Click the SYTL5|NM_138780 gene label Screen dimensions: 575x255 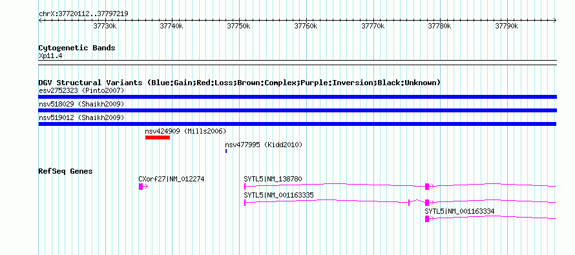pyautogui.click(x=273, y=179)
